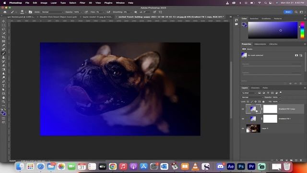Viewport: 307px width, 173px height.
Task: Open the layer Fill dropdown arrow
Action: pyautogui.click(x=280, y=101)
